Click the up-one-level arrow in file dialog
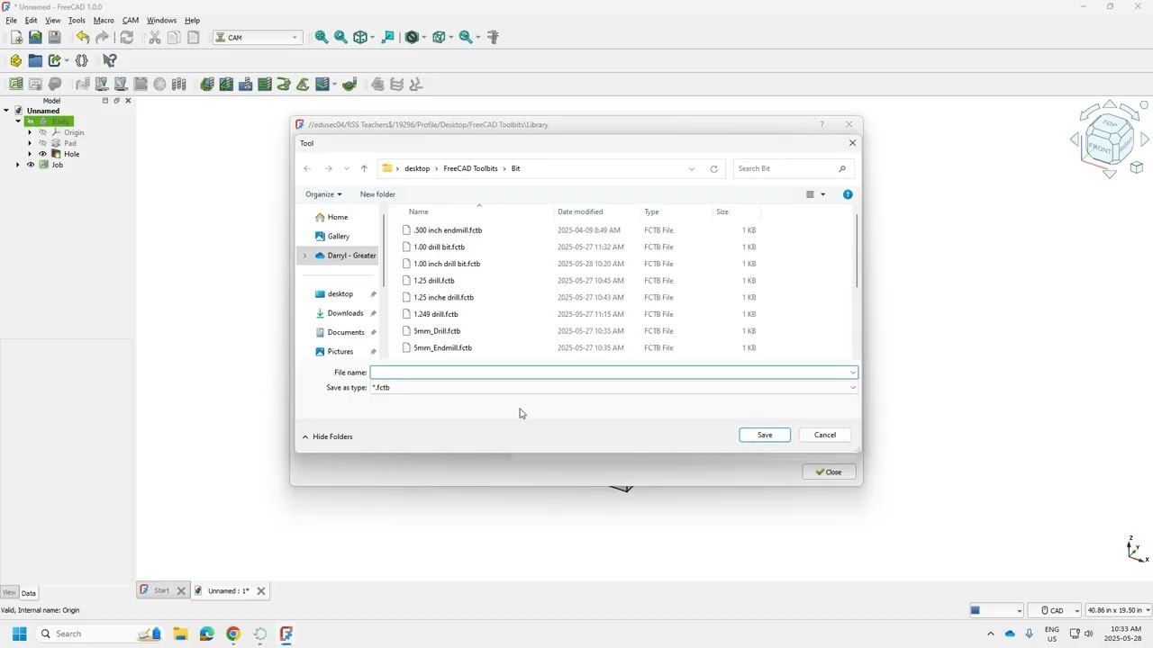This screenshot has width=1153, height=648. pos(364,168)
